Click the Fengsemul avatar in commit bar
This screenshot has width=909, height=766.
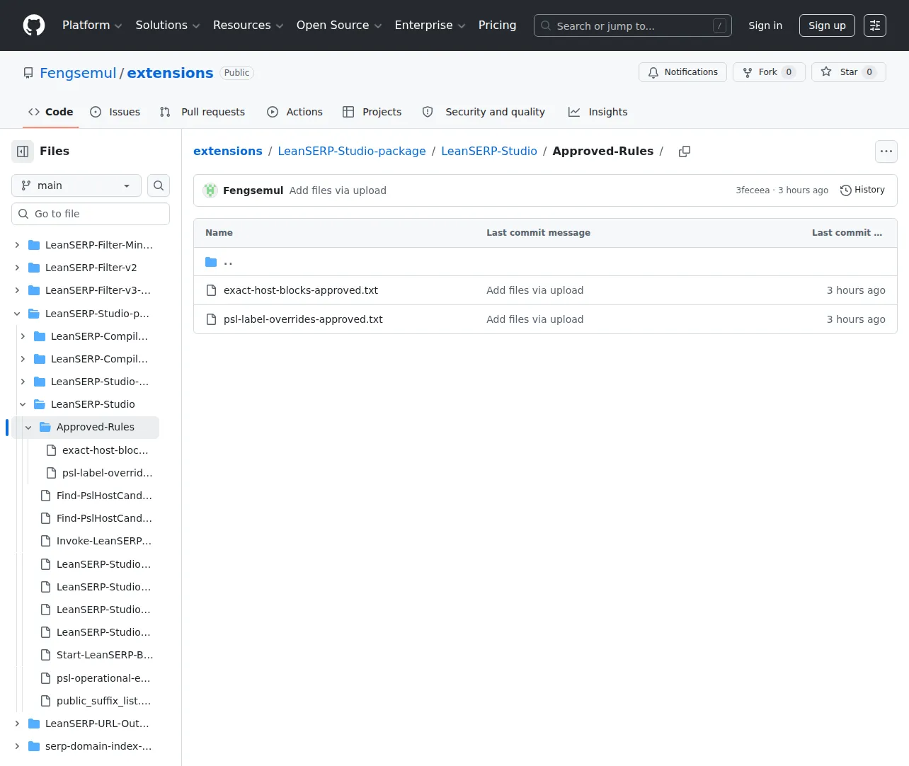pos(210,190)
